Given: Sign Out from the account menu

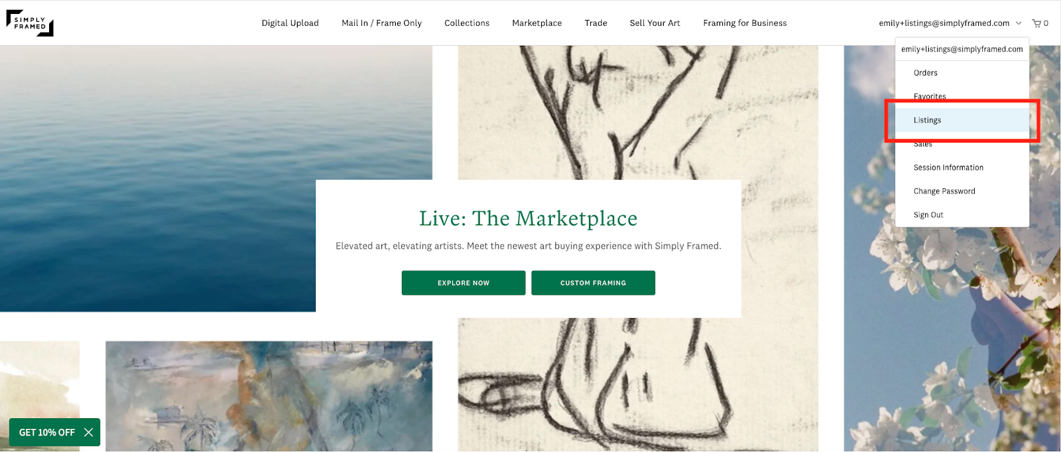Looking at the screenshot, I should pos(962,215).
